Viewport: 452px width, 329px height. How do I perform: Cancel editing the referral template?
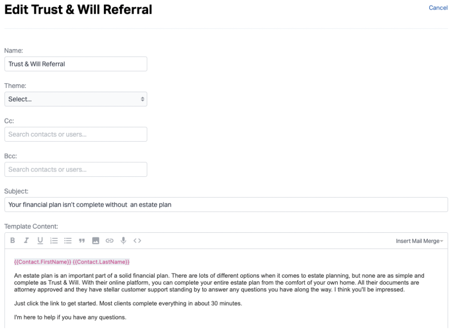point(438,8)
